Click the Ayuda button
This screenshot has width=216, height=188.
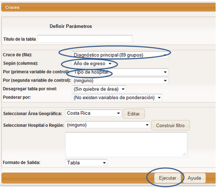click(x=194, y=178)
